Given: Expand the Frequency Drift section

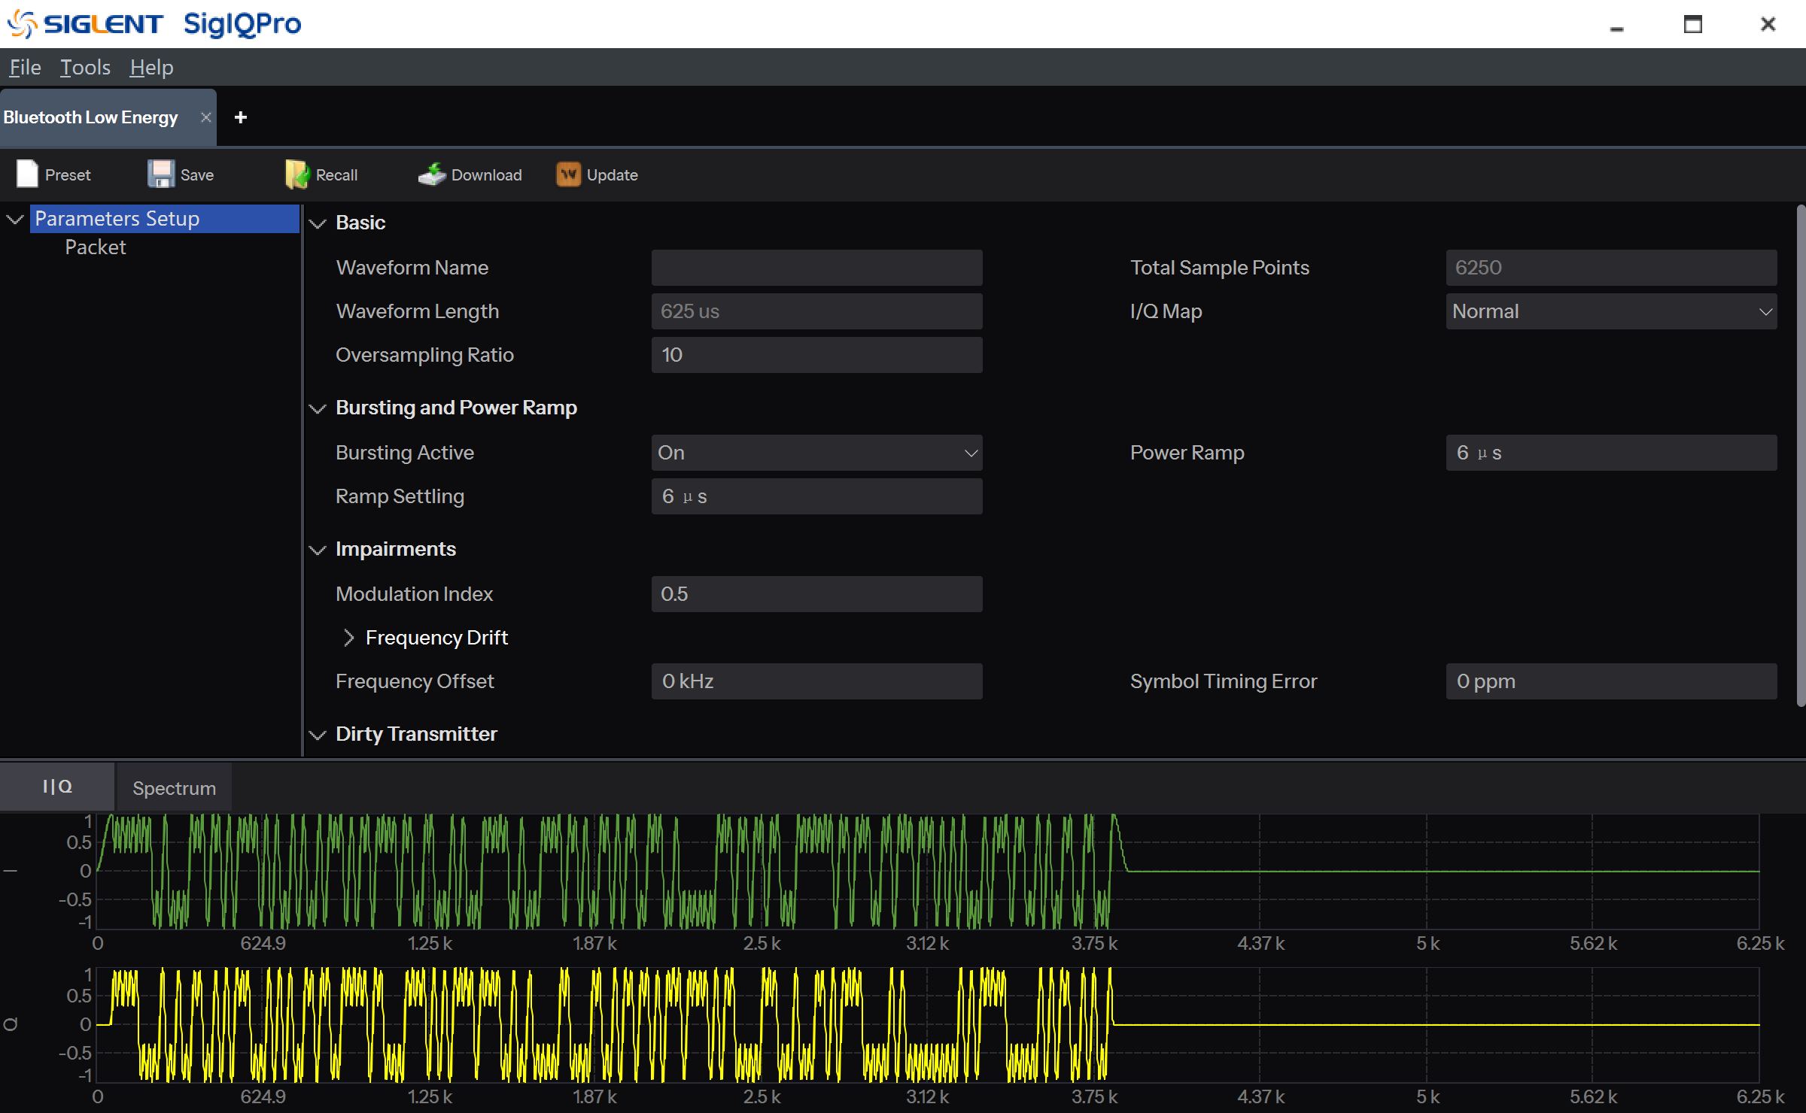Looking at the screenshot, I should 348,638.
